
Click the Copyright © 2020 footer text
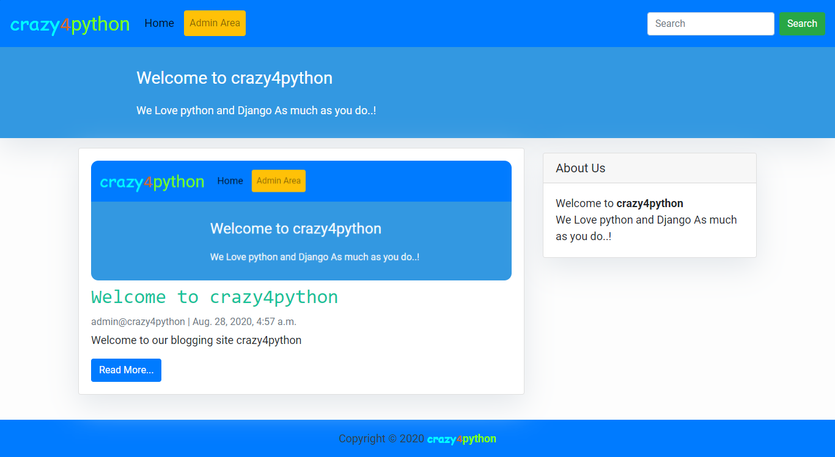[381, 439]
